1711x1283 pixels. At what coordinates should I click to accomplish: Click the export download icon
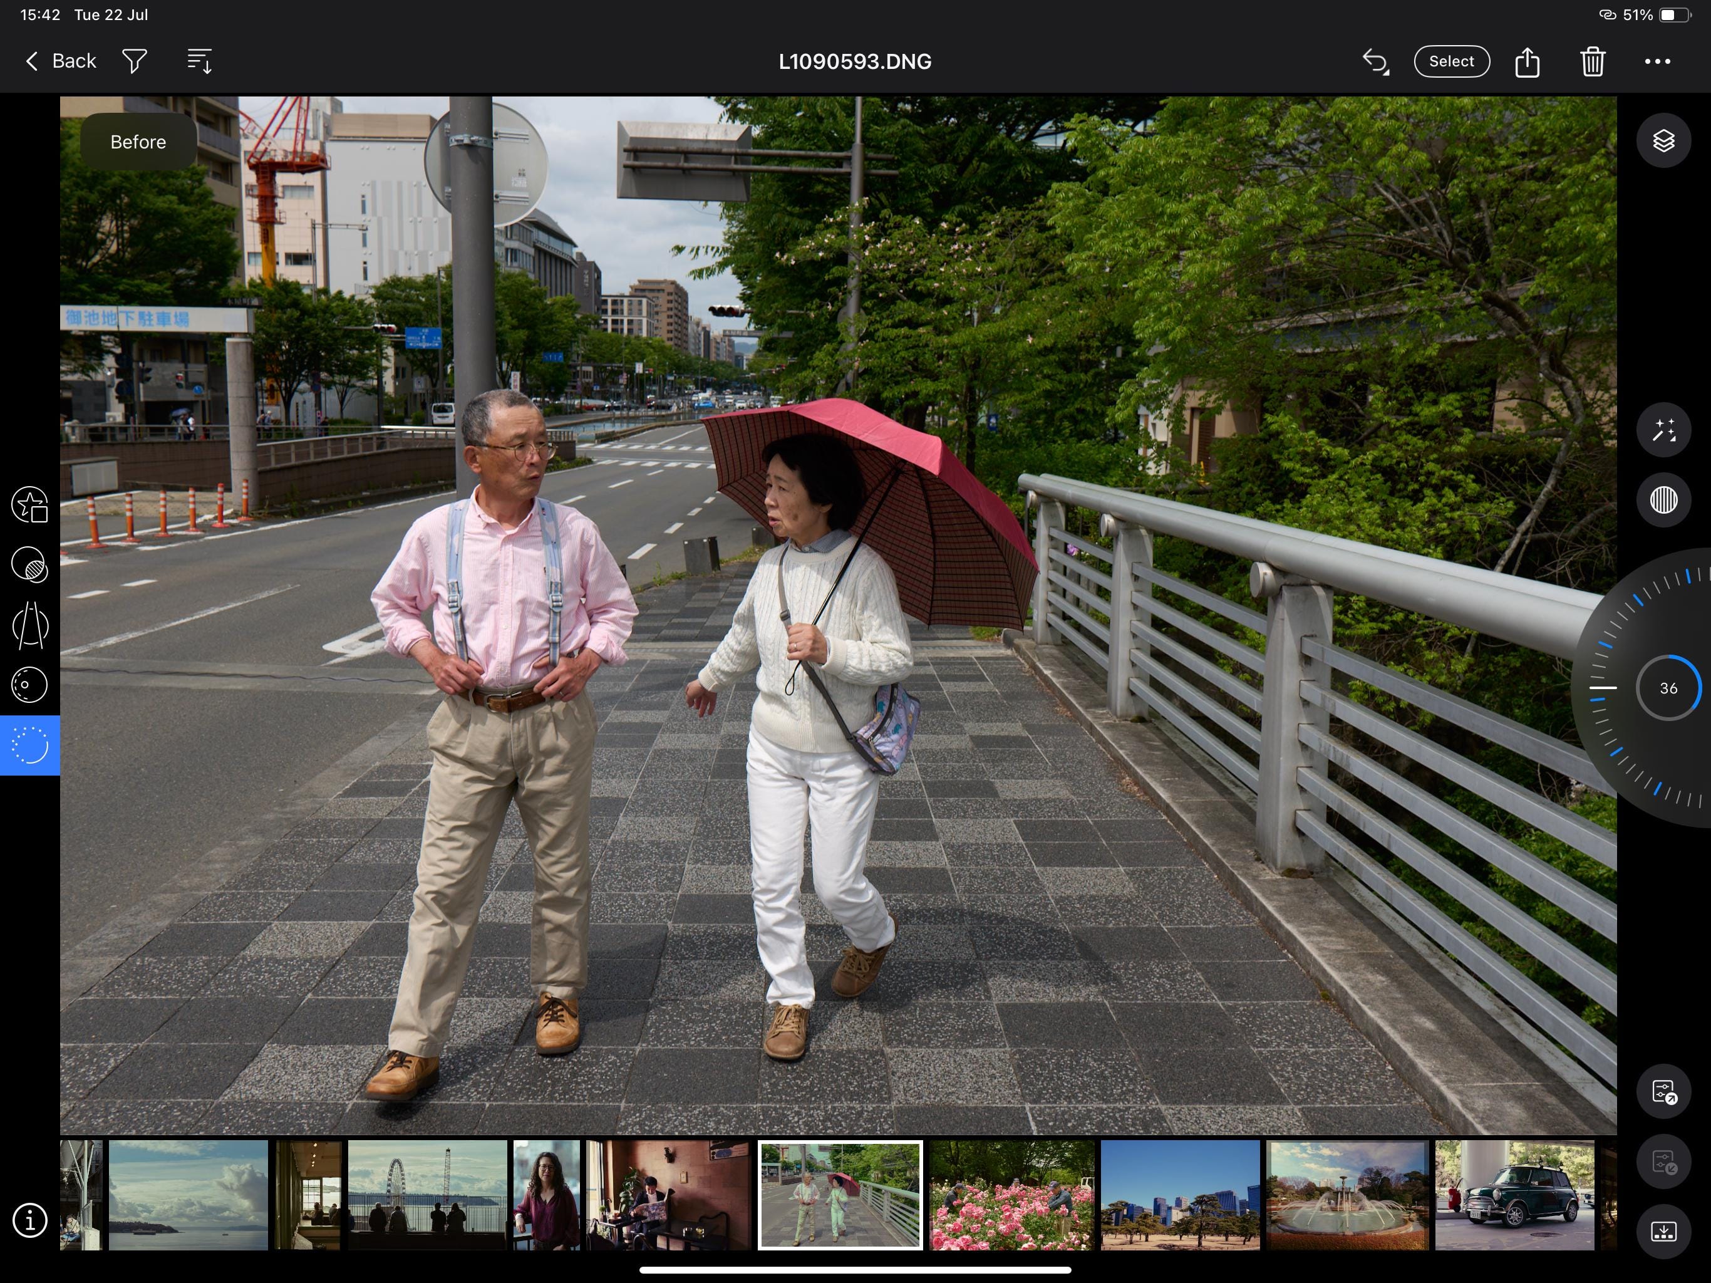[1663, 1232]
